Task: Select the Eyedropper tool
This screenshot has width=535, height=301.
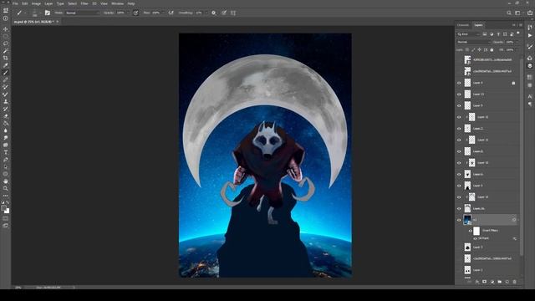Action: [6, 65]
